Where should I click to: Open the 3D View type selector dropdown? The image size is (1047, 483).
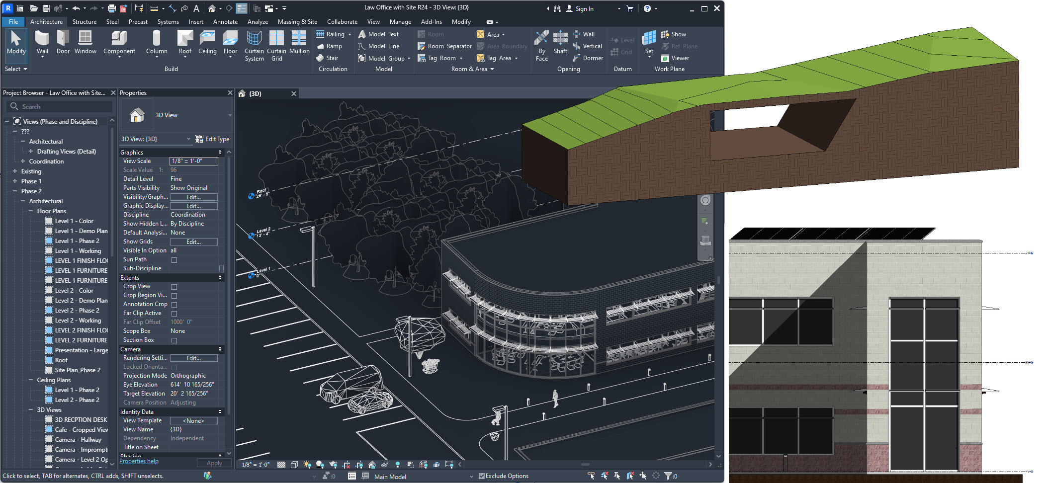[x=230, y=115]
